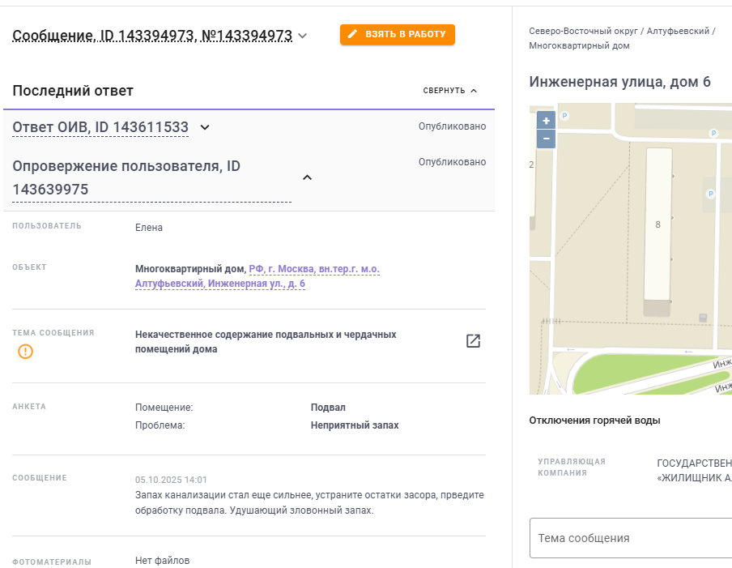Click the Ответ ОИВ, ID 143611533 heading
Image resolution: width=732 pixels, height=568 pixels.
(100, 127)
